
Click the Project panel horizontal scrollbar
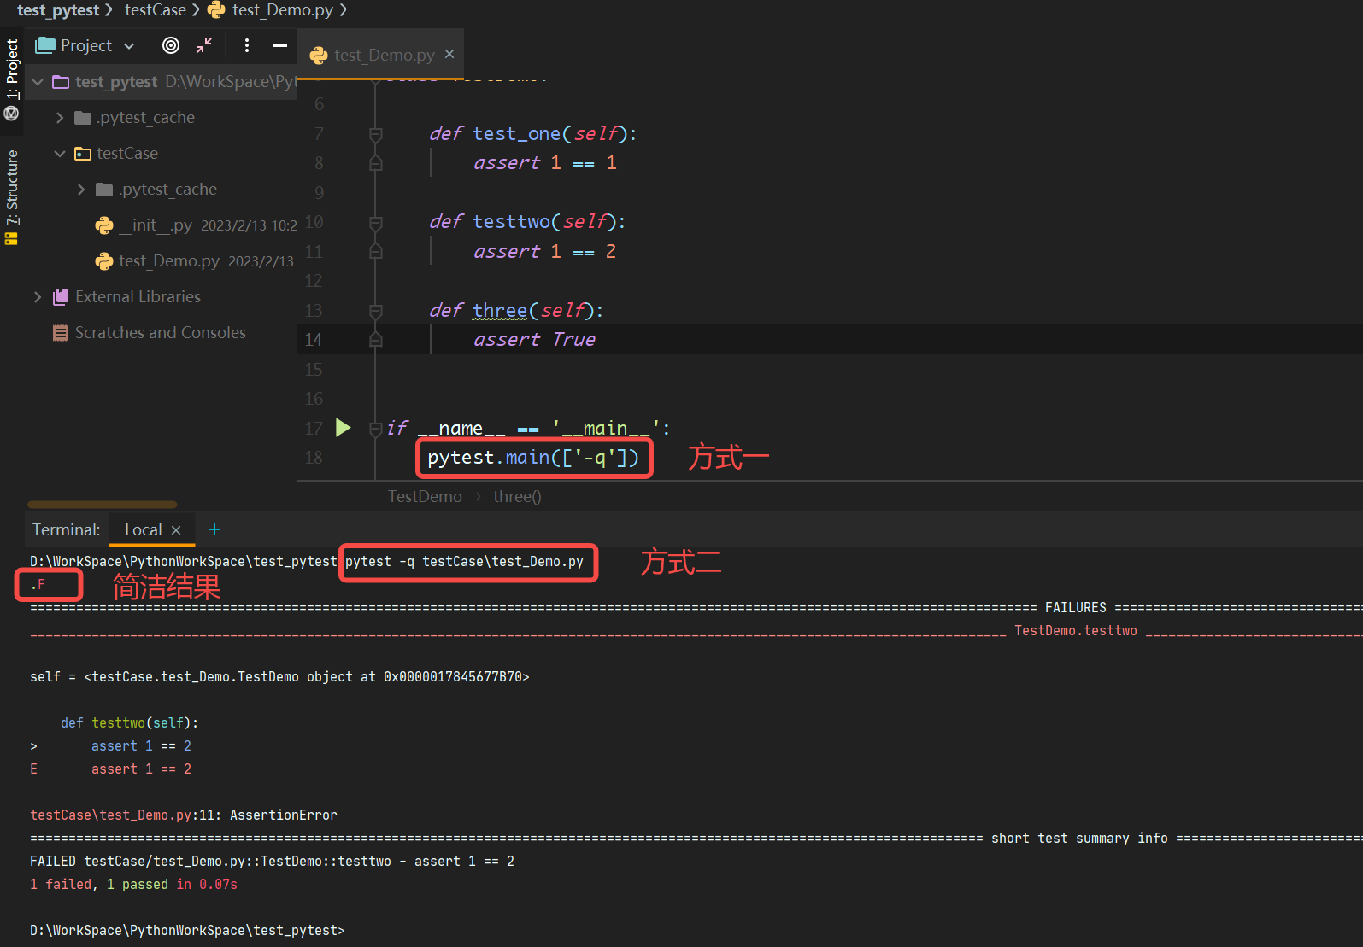[x=103, y=505]
